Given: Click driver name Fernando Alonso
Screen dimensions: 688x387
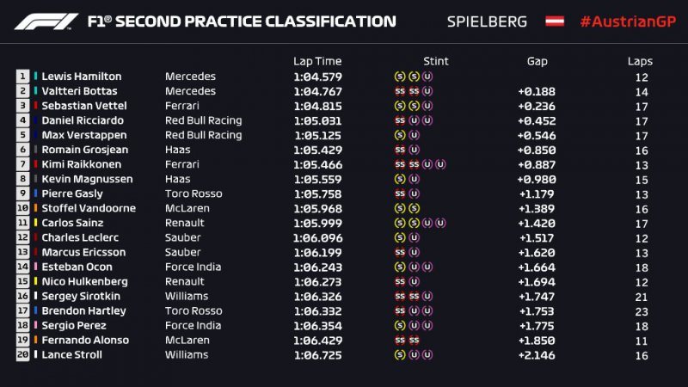Looking at the screenshot, I should point(84,340).
